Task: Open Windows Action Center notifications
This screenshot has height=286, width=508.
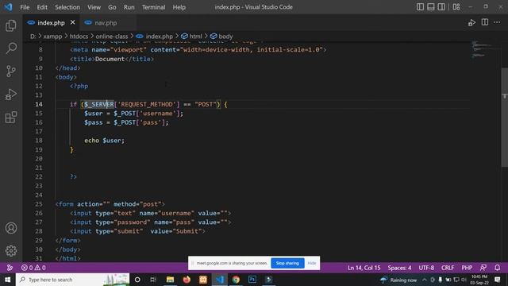Action: 498,280
